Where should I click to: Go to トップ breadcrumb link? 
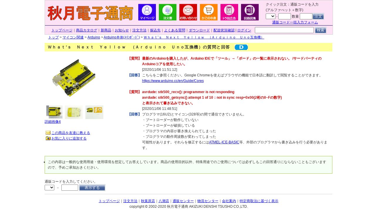(53, 37)
